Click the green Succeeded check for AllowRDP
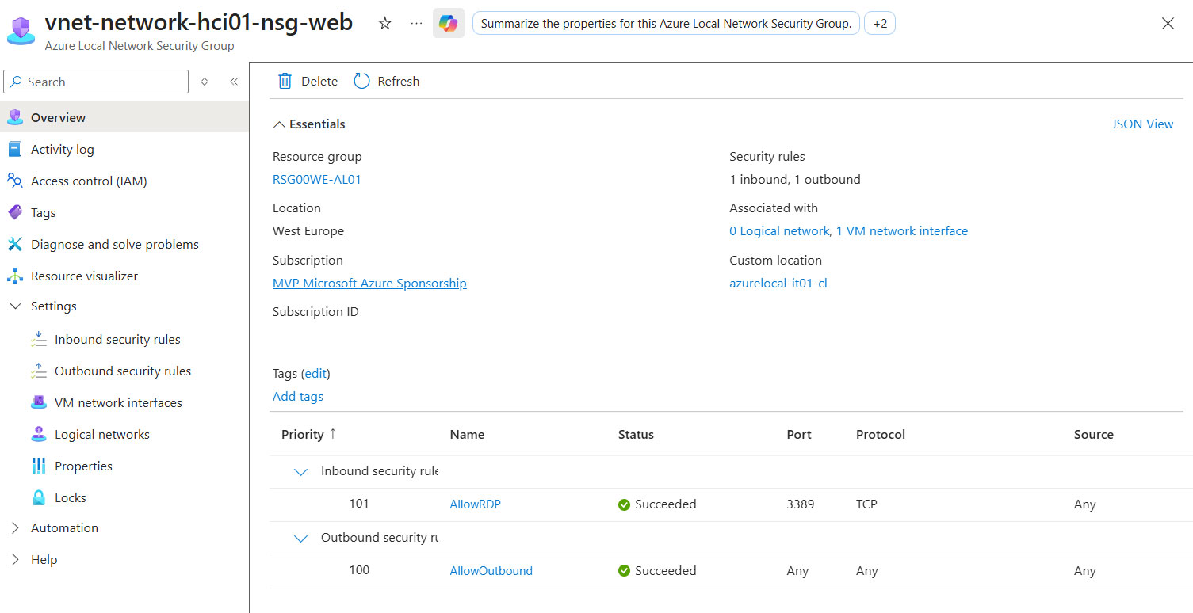 pyautogui.click(x=625, y=504)
